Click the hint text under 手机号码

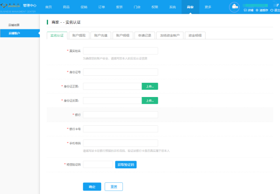126,151
